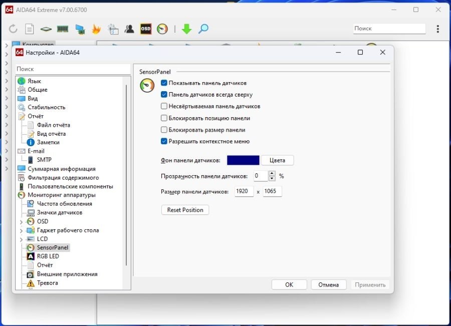Select the Общие settings item
Viewport: 451px width, 326px height.
tap(38, 90)
